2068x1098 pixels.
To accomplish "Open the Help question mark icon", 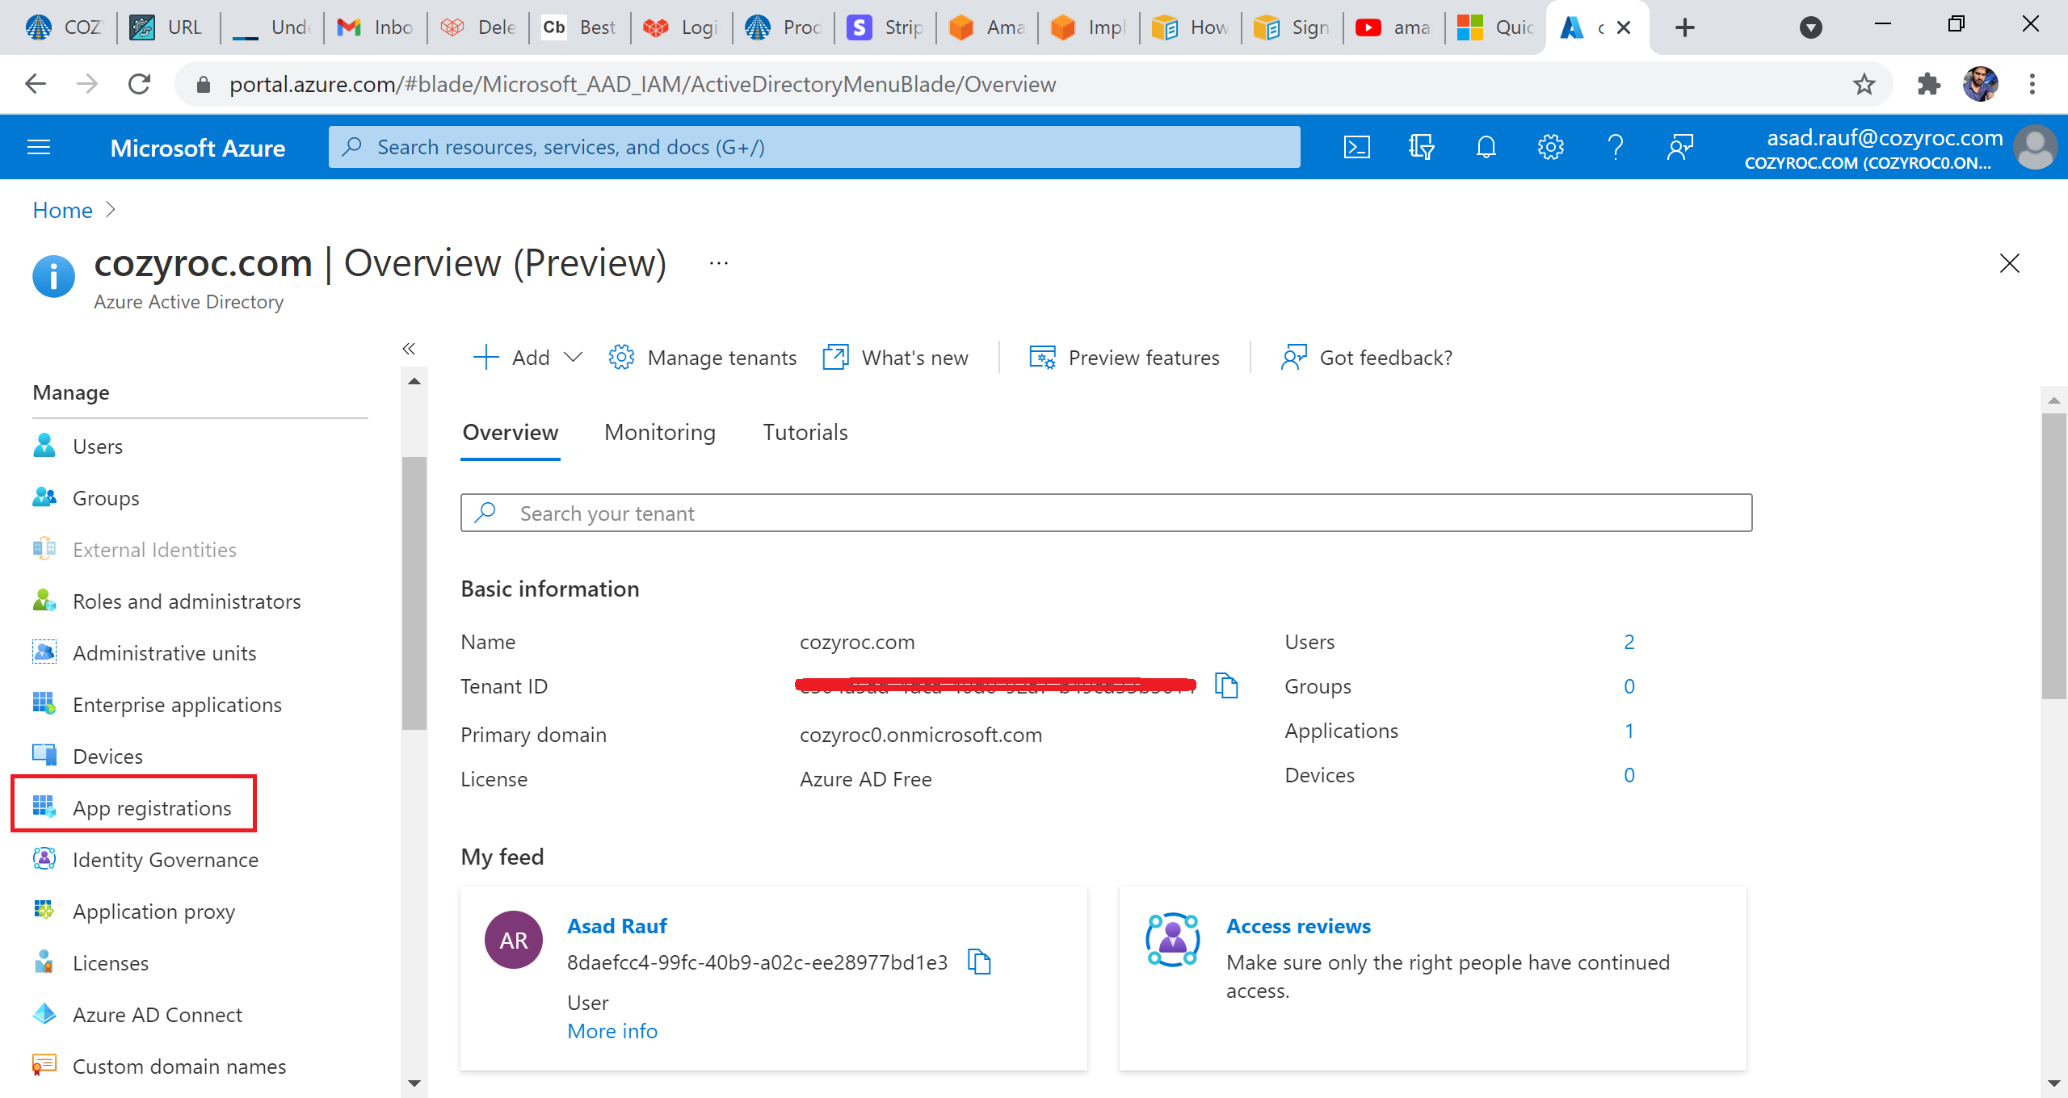I will coord(1615,147).
